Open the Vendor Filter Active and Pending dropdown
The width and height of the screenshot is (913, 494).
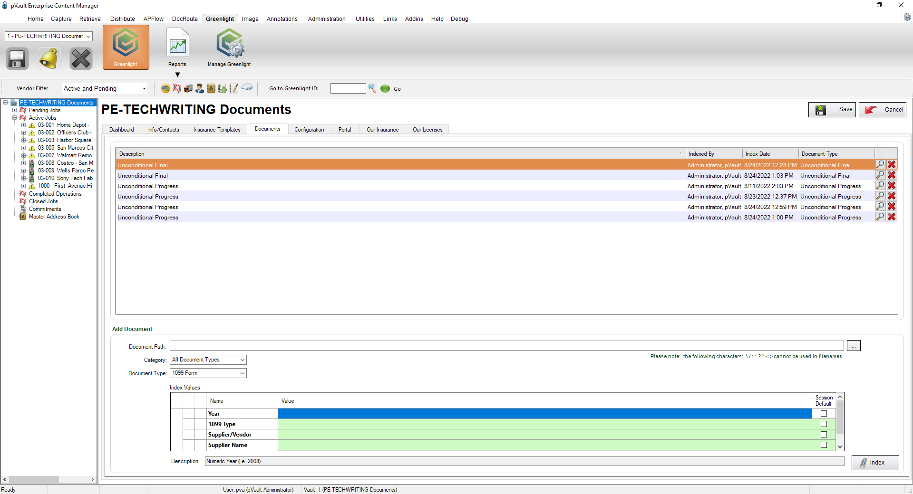tap(105, 88)
